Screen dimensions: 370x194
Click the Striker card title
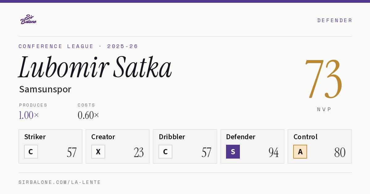pyautogui.click(x=35, y=137)
